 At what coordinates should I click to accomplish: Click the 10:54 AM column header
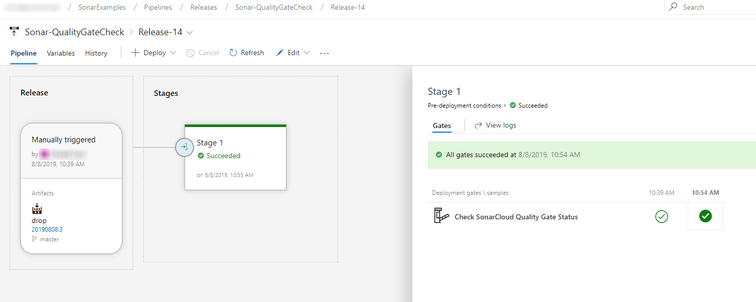point(706,193)
